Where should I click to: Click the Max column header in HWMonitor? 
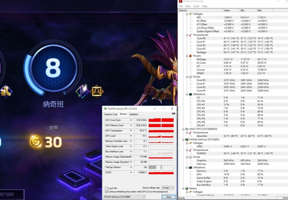264,10
